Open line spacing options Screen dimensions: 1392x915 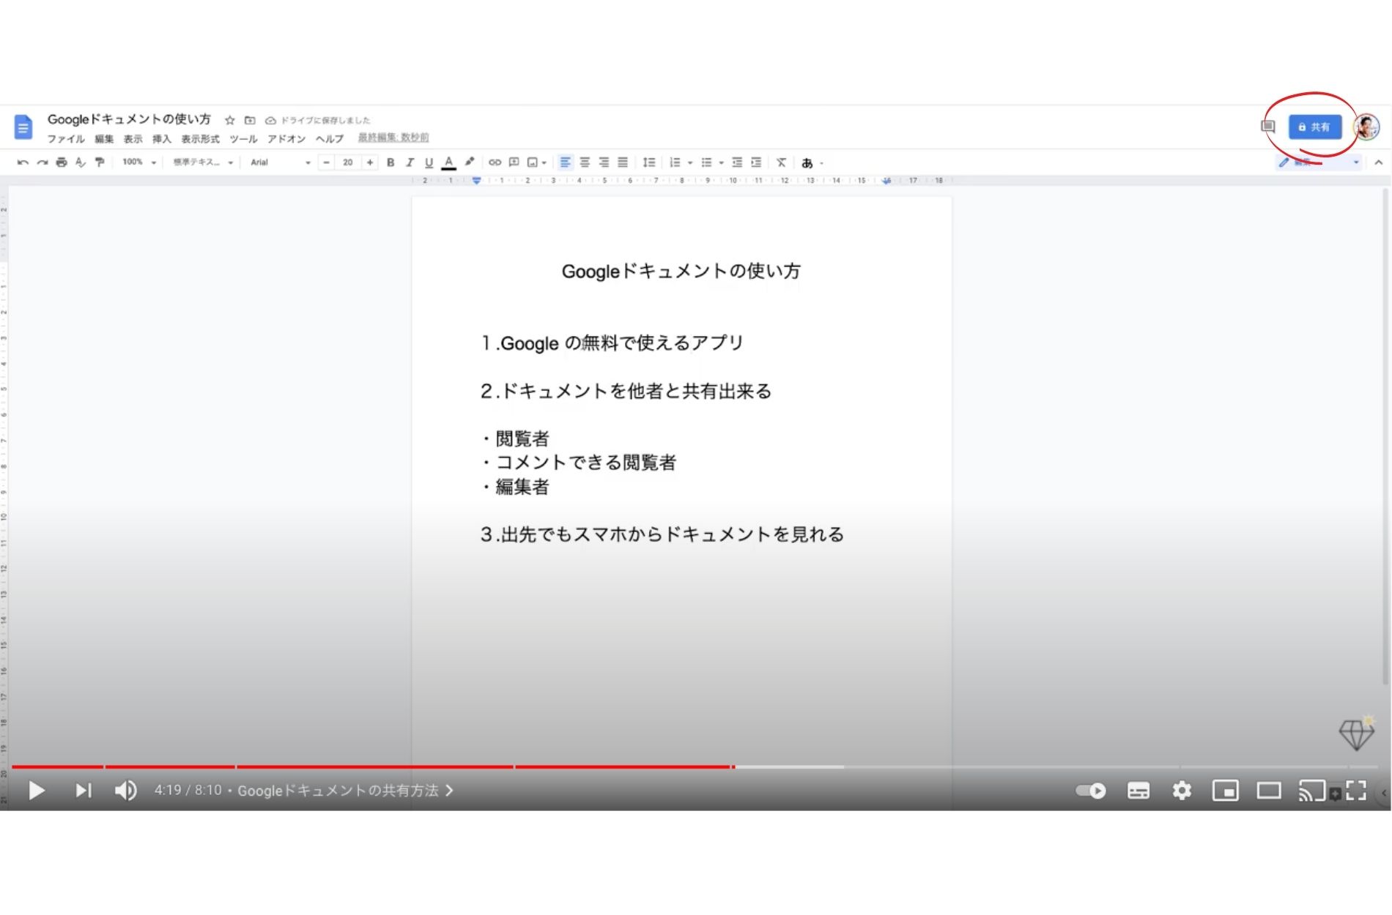click(649, 163)
